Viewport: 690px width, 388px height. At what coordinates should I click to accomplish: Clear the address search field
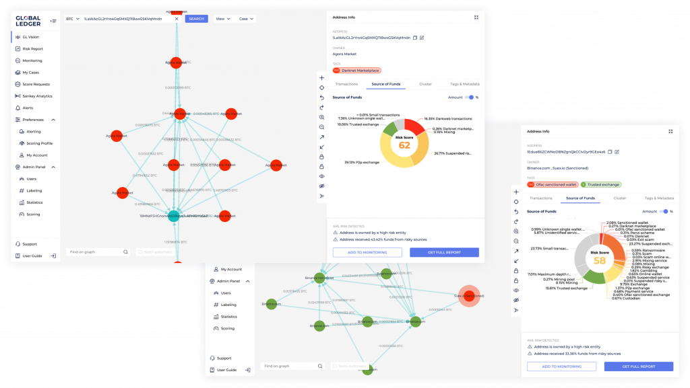click(177, 19)
